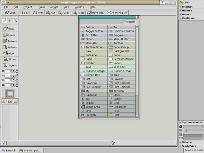Switch to the Widgets tab
This screenshot has height=153, width=204.
click(x=130, y=22)
